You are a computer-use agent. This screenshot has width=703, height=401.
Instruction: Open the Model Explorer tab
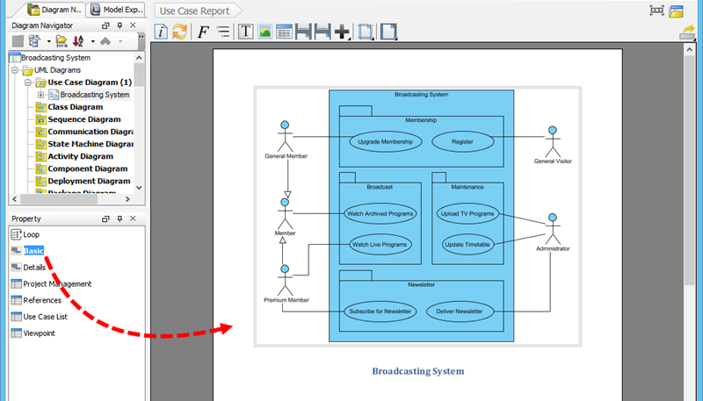coord(117,10)
